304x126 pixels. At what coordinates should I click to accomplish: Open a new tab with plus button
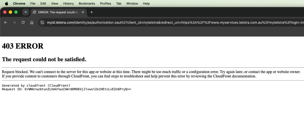pyautogui.click(x=92, y=12)
